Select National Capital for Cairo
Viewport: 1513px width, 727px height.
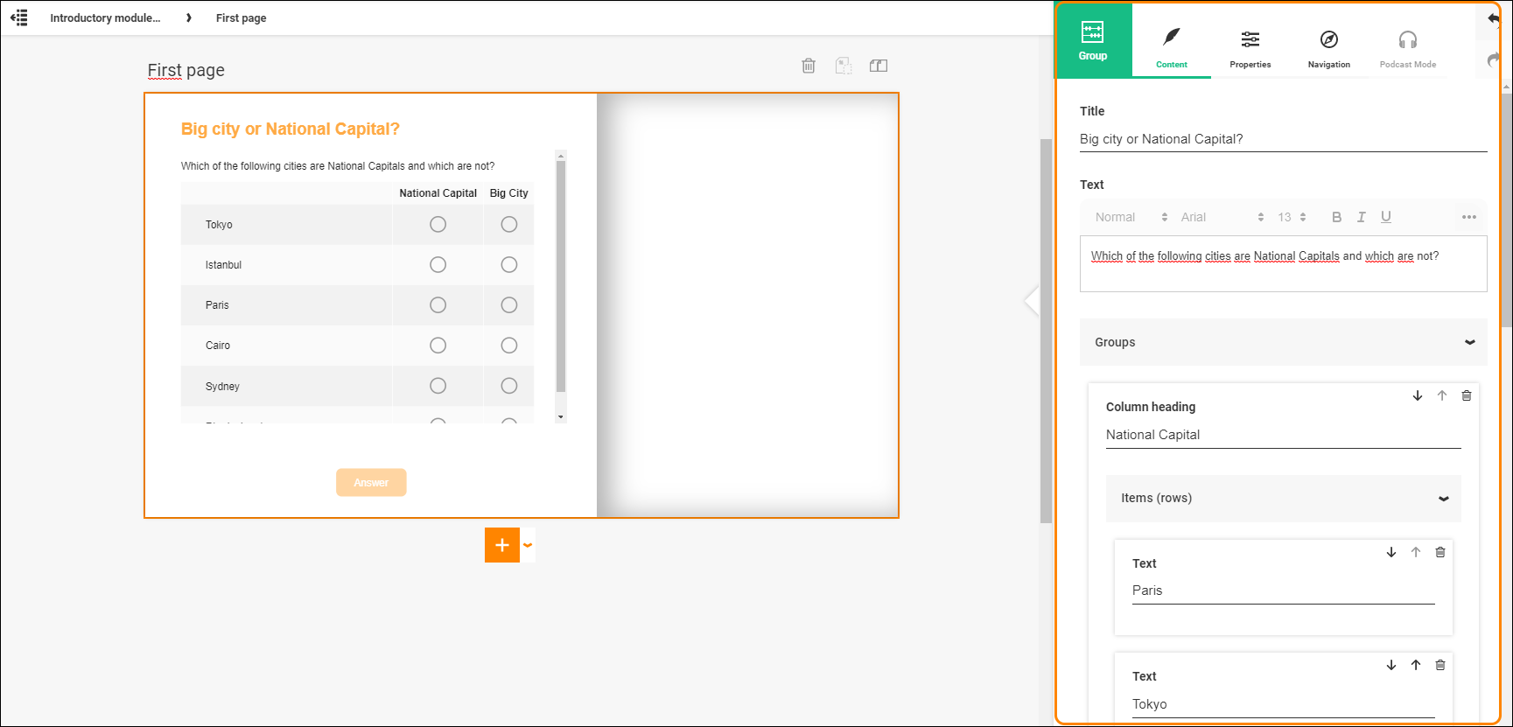pos(438,346)
